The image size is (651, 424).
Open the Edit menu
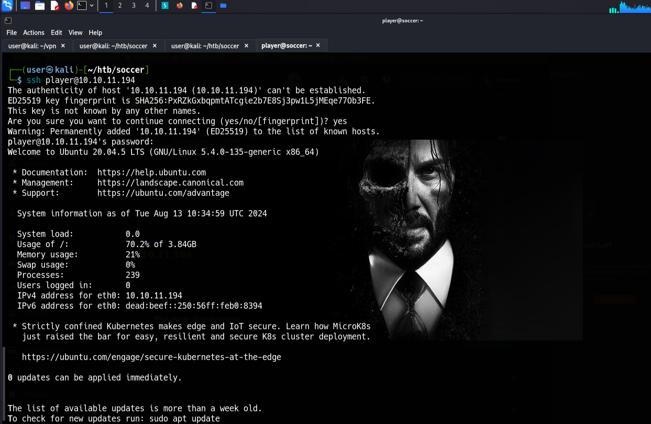57,33
